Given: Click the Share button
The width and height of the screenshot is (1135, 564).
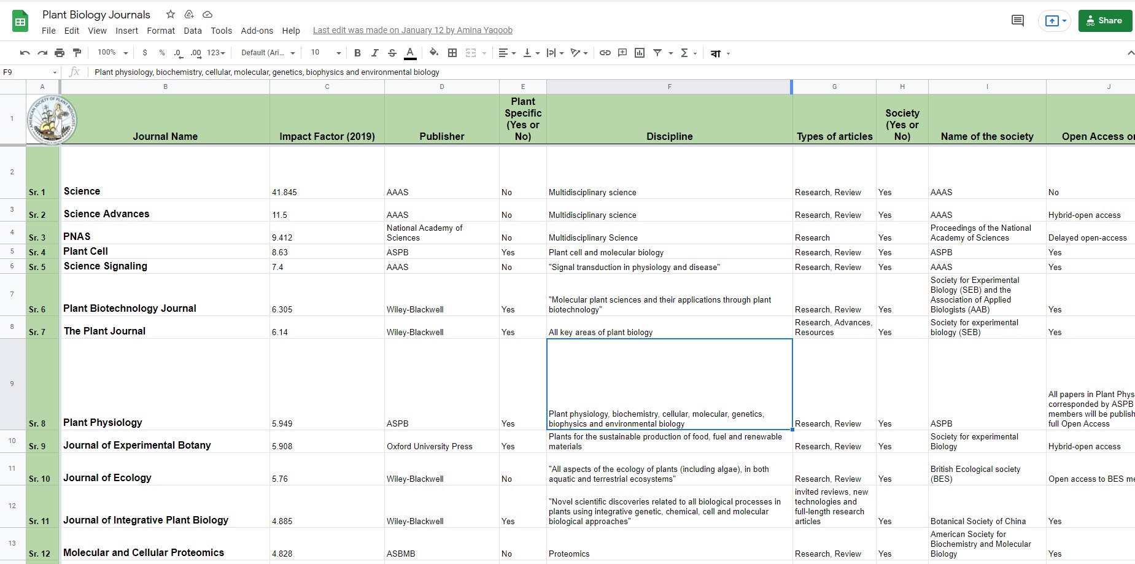Looking at the screenshot, I should point(1105,20).
